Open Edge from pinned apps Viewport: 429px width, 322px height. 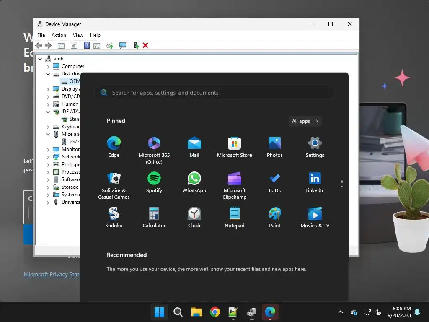click(x=114, y=147)
